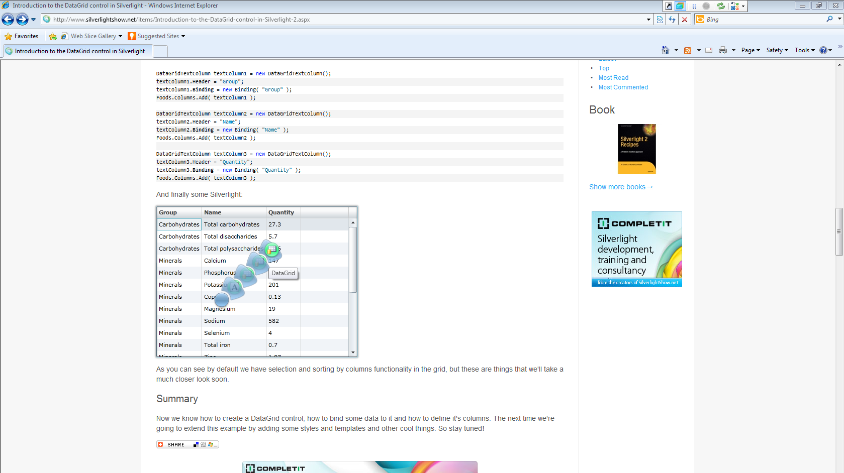Viewport: 844px width, 473px height.
Task: Click the Print icon in command bar
Action: [x=723, y=50]
